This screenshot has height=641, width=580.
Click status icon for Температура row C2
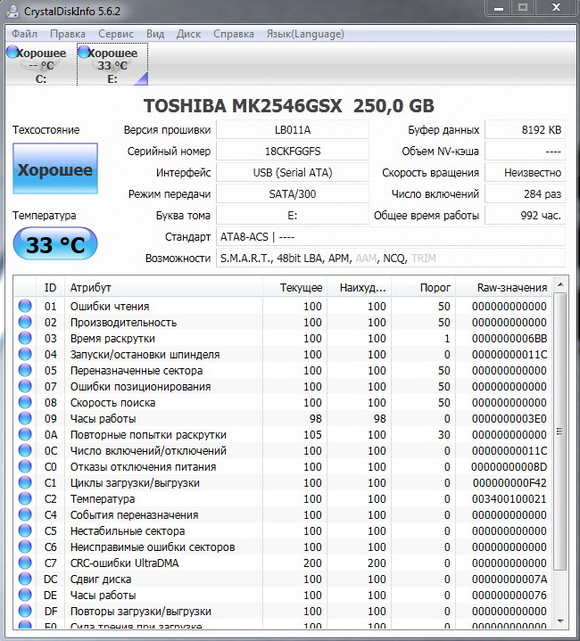25,499
